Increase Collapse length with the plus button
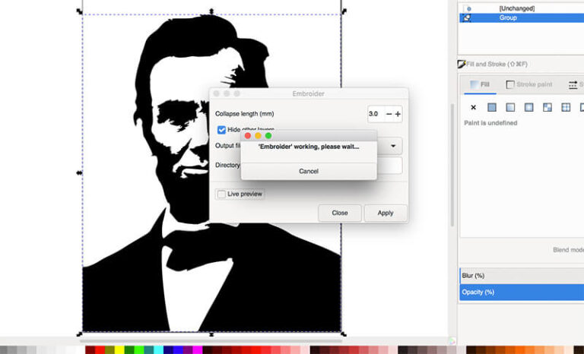 click(398, 114)
